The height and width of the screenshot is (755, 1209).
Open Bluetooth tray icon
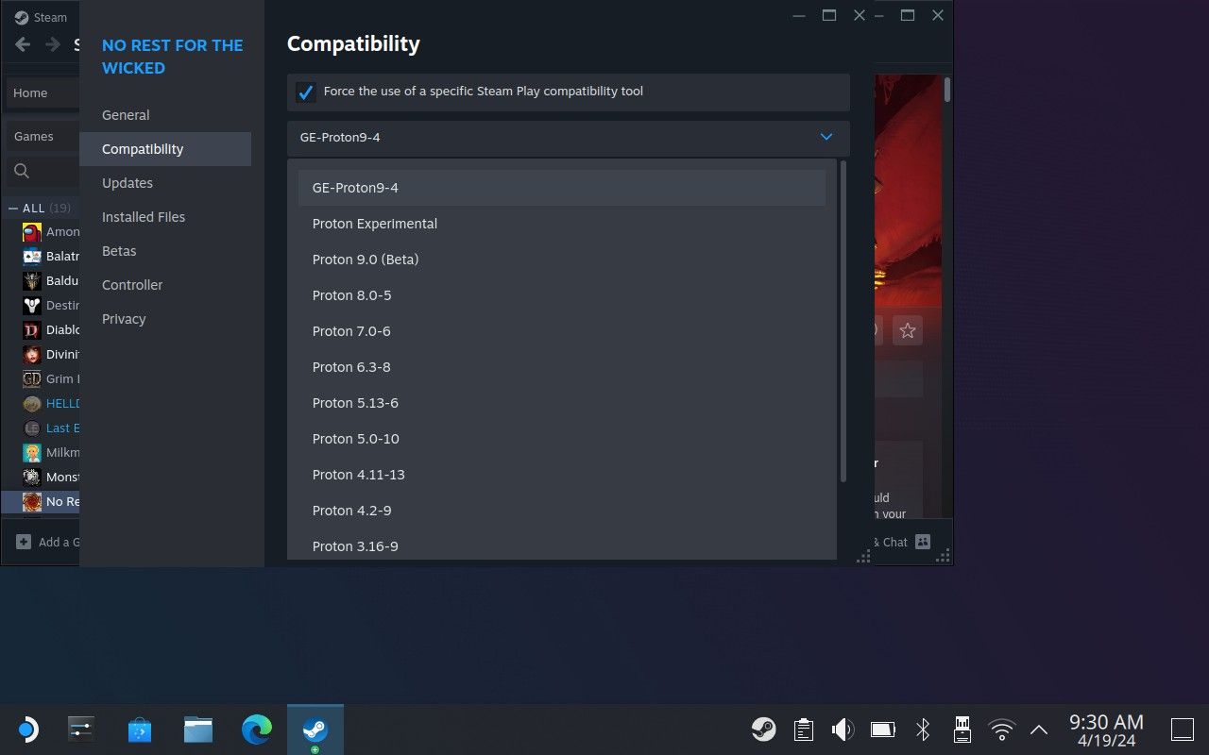(923, 730)
